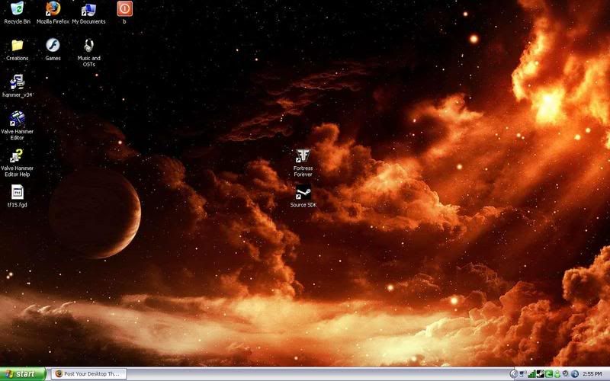Image resolution: width=610 pixels, height=381 pixels.
Task: Open the Source SDK shortcut
Action: tap(303, 191)
